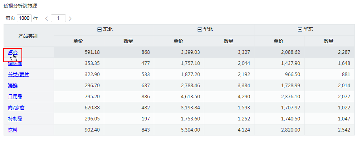The width and height of the screenshot is (355, 145).
Task: Collapse the 华东 region column group
Action: coord(300,30)
